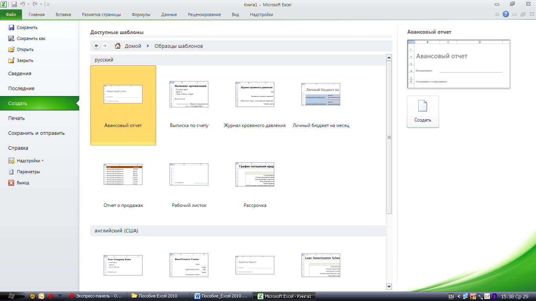Screen dimensions: 536x301
Task: Click the Домой home icon in the breadcrumb
Action: pos(117,46)
